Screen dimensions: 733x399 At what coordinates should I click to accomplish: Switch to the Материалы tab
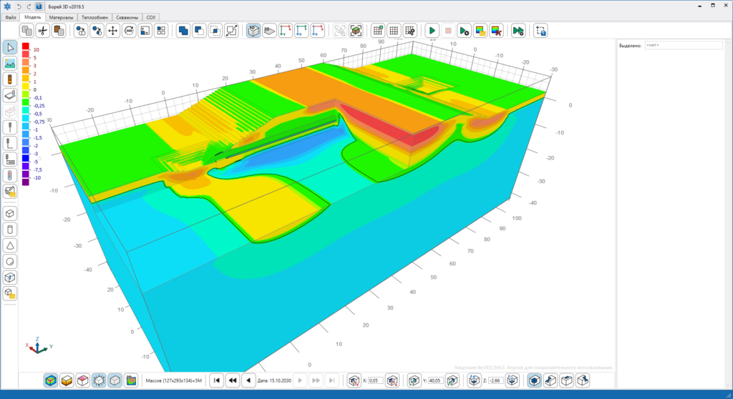pyautogui.click(x=62, y=17)
